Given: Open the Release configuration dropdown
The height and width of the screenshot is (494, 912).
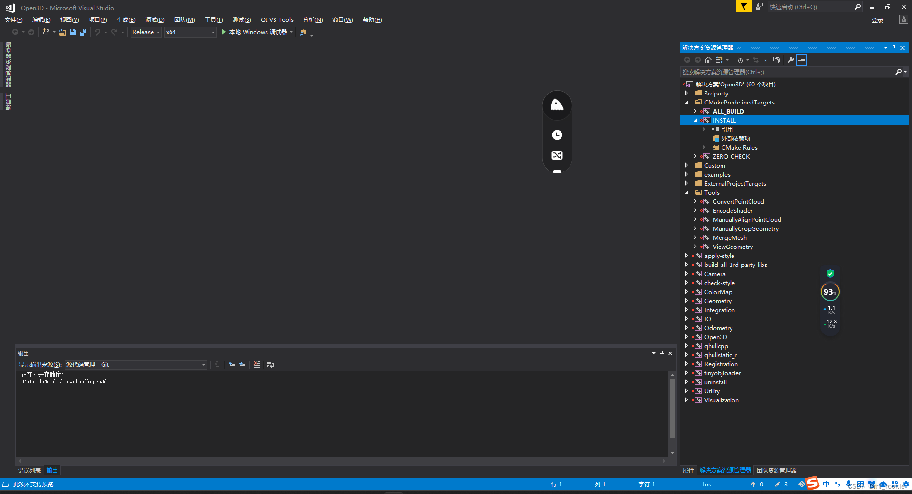Looking at the screenshot, I should pyautogui.click(x=146, y=32).
